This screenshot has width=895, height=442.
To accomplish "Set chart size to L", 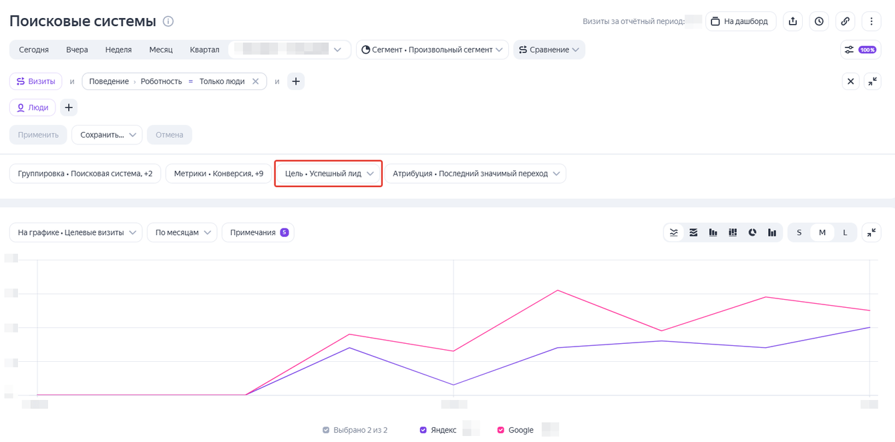I will [x=845, y=232].
